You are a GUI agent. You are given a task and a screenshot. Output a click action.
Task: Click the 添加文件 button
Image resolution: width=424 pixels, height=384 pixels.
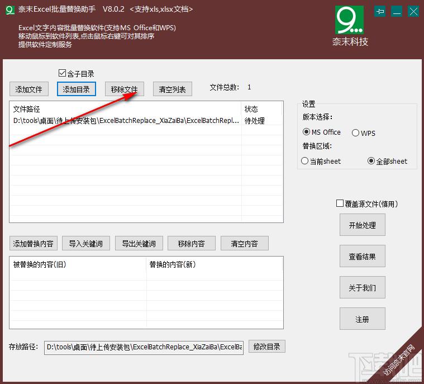[x=29, y=89]
